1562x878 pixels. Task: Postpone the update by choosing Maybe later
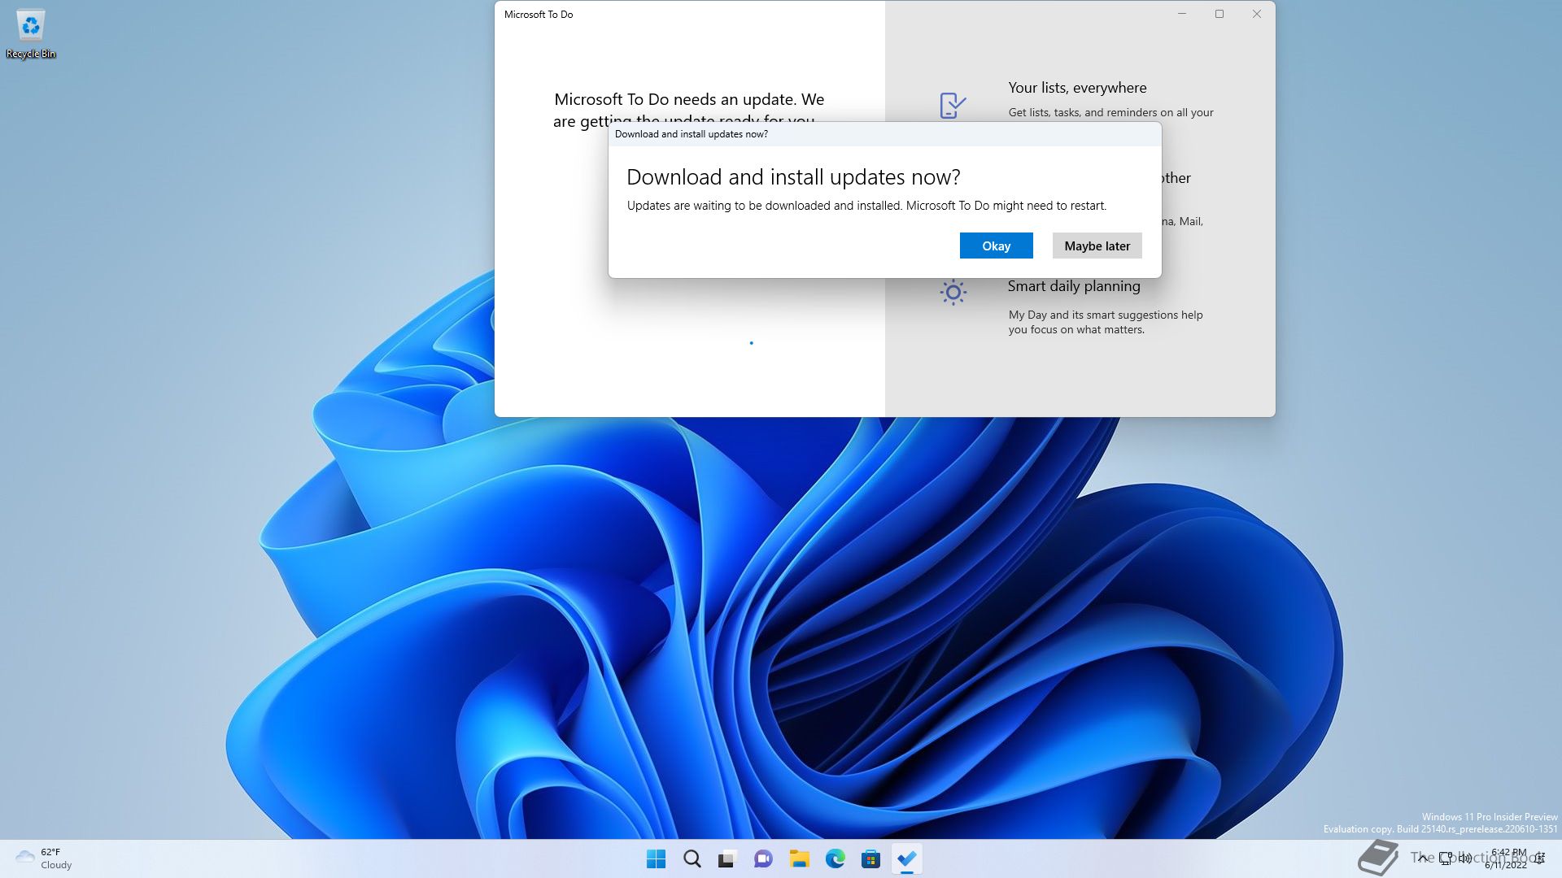tap(1097, 246)
